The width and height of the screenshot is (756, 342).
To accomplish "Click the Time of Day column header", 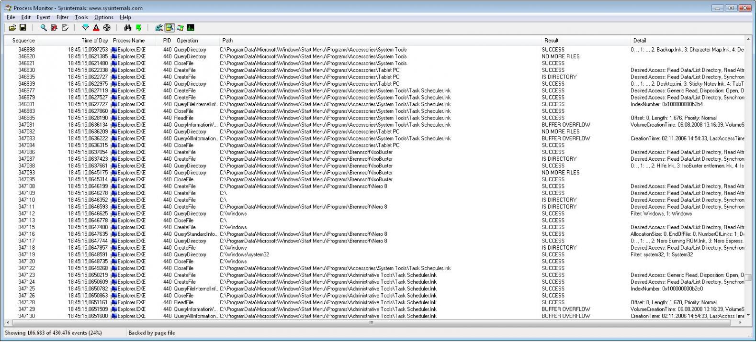I will 74,41.
